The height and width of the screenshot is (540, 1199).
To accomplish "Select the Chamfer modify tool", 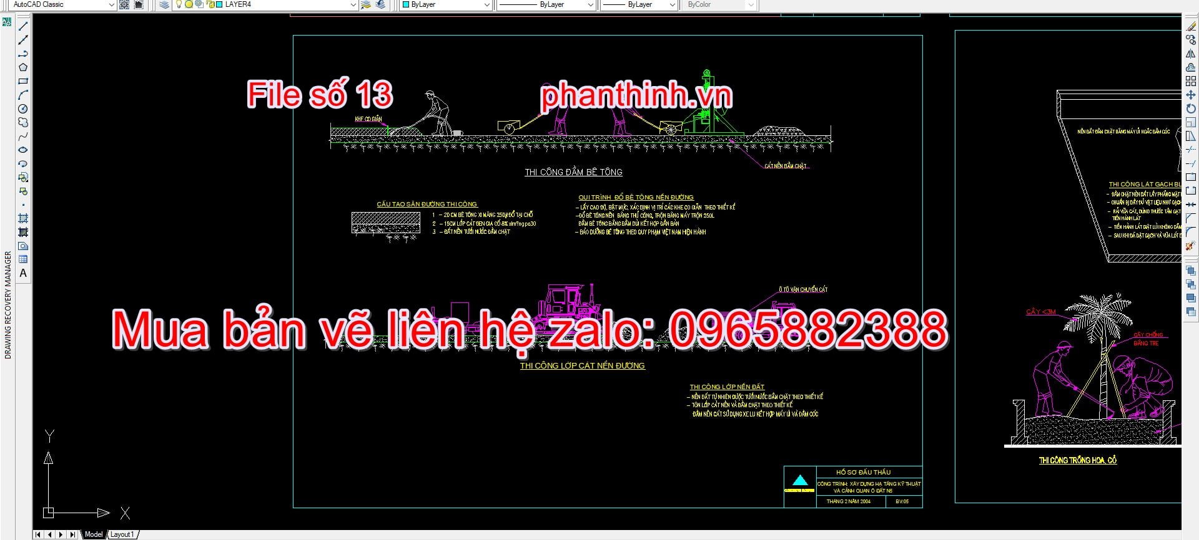I will (x=1191, y=219).
